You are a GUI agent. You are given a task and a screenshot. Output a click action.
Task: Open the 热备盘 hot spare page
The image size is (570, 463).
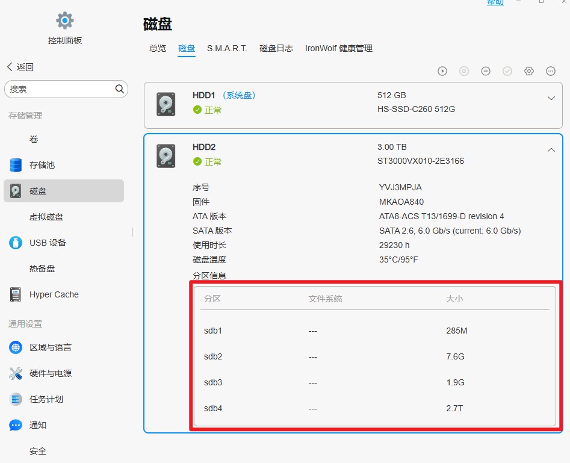(x=42, y=269)
